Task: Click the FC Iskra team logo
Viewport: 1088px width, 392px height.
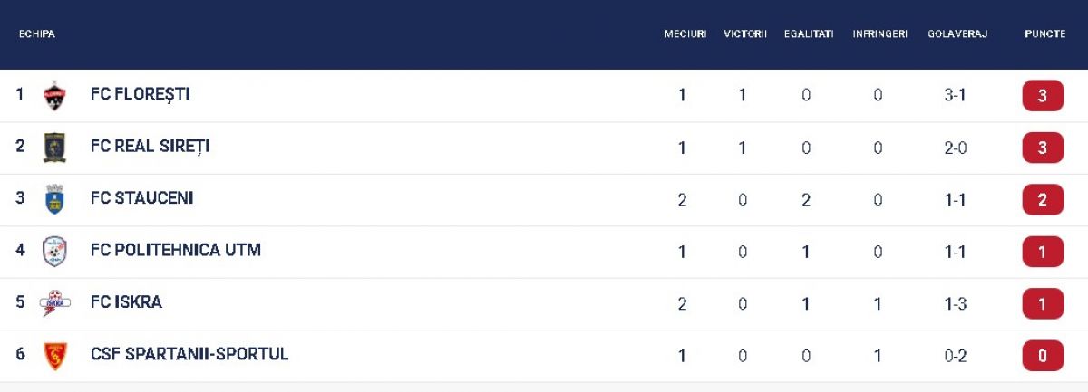Action: pos(54,303)
